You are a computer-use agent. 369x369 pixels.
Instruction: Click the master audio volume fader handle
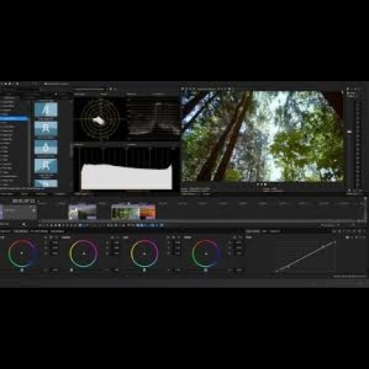pos(349,132)
